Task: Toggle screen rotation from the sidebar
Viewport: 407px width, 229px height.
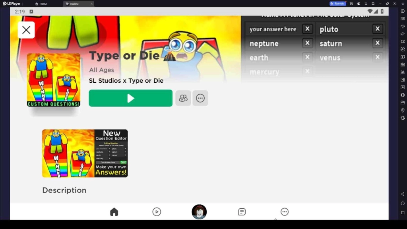Action: point(402,49)
